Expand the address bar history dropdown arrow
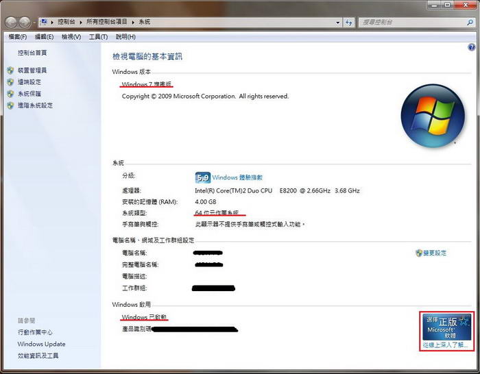480x374 pixels. 339,23
